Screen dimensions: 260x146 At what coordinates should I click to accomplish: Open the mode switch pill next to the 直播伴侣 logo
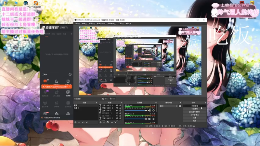coord(64,28)
